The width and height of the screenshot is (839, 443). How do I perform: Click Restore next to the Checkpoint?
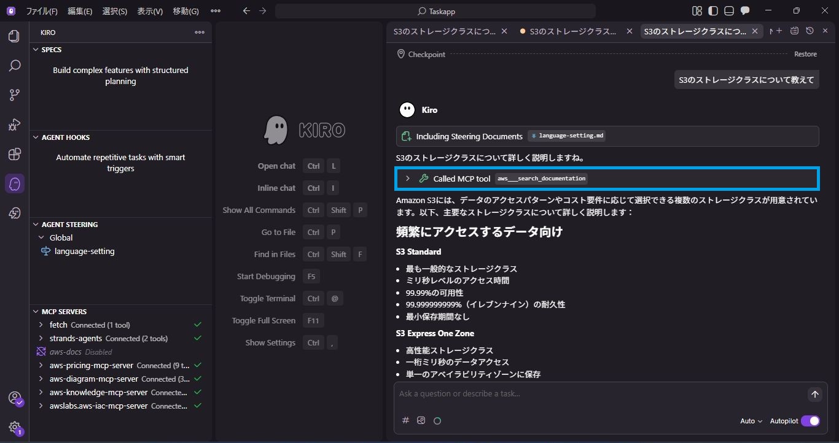(x=805, y=54)
